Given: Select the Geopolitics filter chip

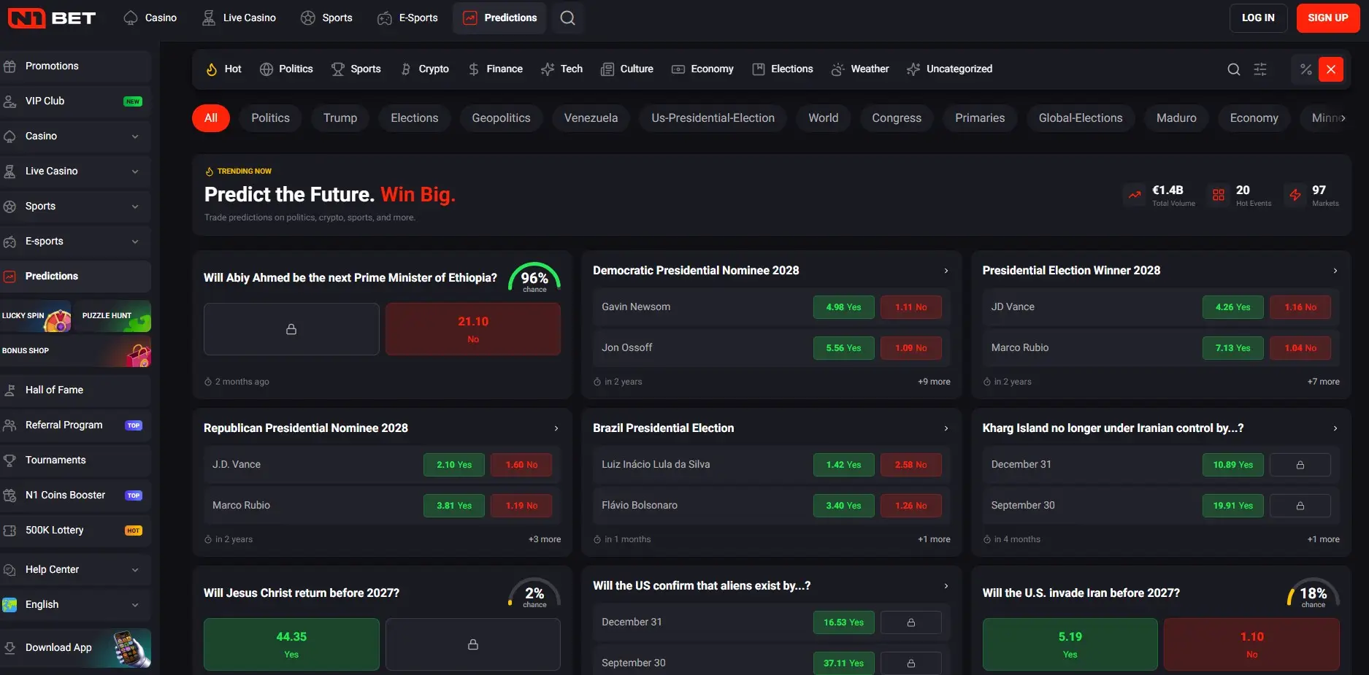Looking at the screenshot, I should click(x=501, y=118).
